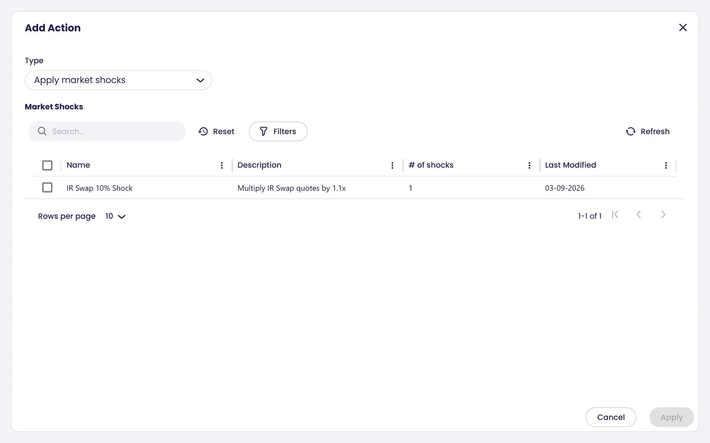The width and height of the screenshot is (710, 443).
Task: Go to previous page arrow
Action: click(x=639, y=214)
